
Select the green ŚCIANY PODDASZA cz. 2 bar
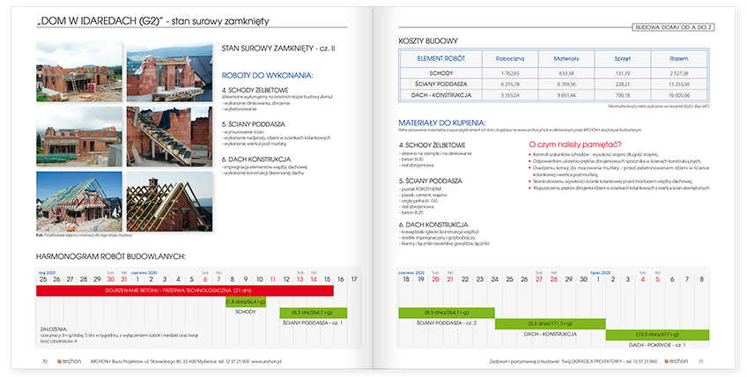pyautogui.click(x=447, y=313)
